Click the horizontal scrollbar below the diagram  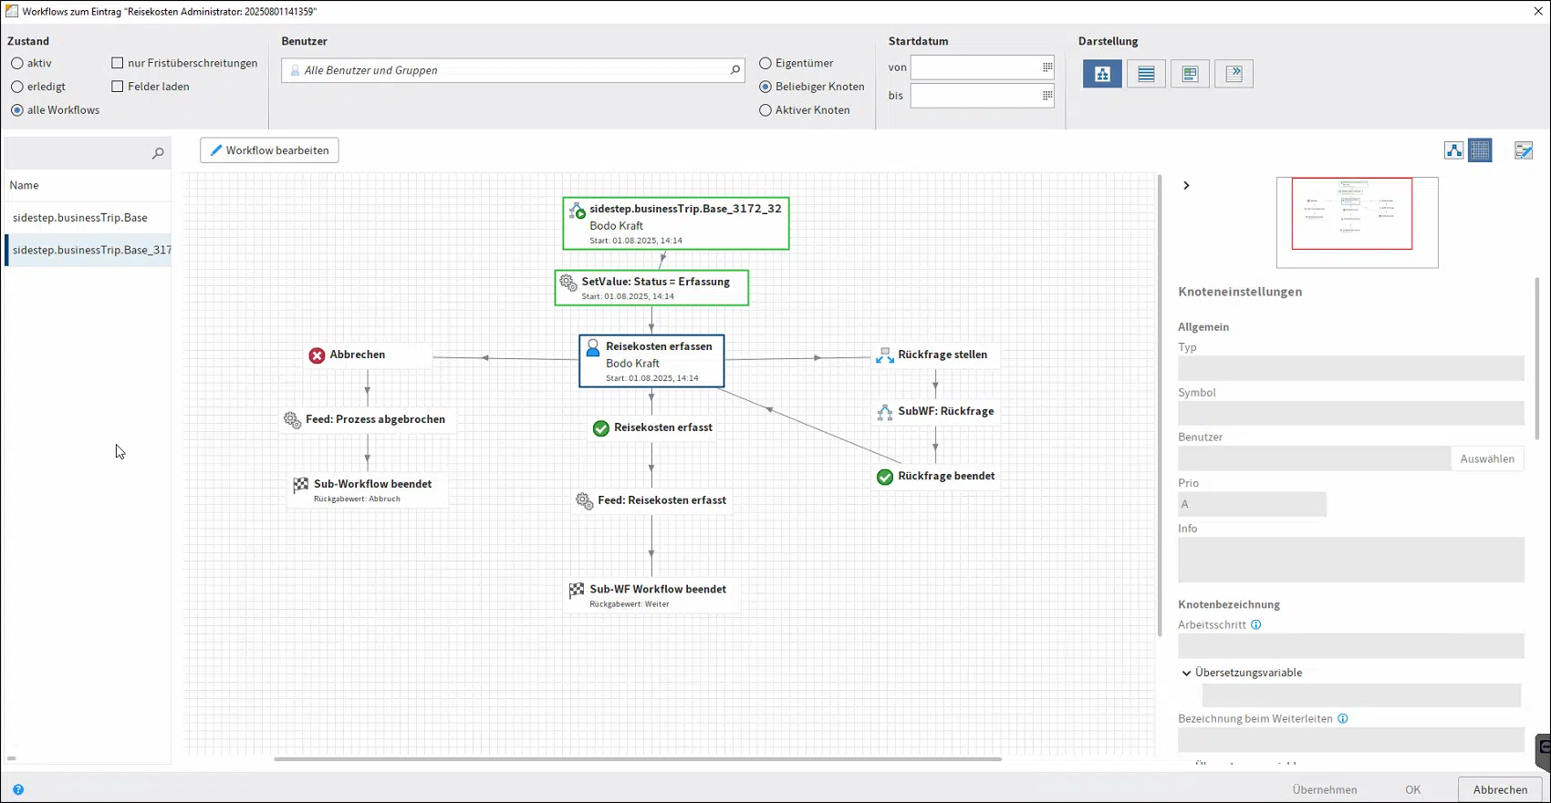point(638,759)
